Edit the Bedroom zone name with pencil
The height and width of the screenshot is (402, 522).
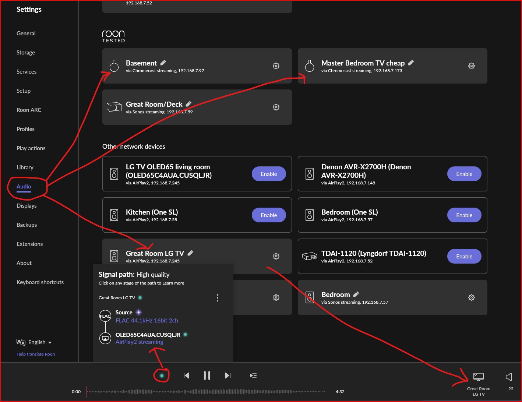click(356, 295)
